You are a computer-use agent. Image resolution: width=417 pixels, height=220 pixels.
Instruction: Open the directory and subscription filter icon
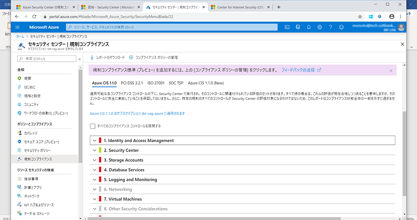coord(298,27)
